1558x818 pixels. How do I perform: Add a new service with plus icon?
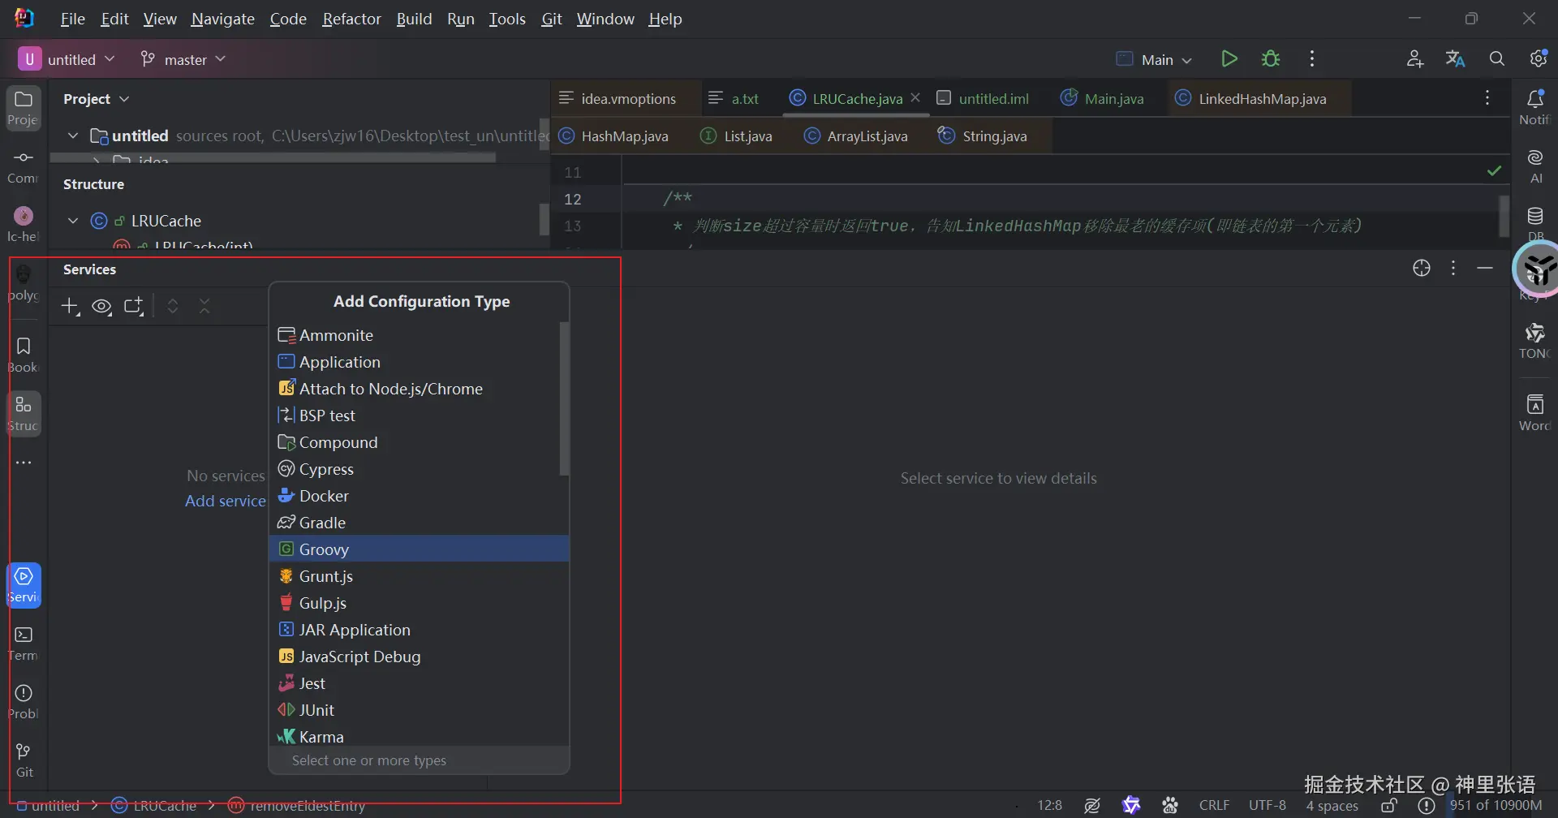point(71,307)
